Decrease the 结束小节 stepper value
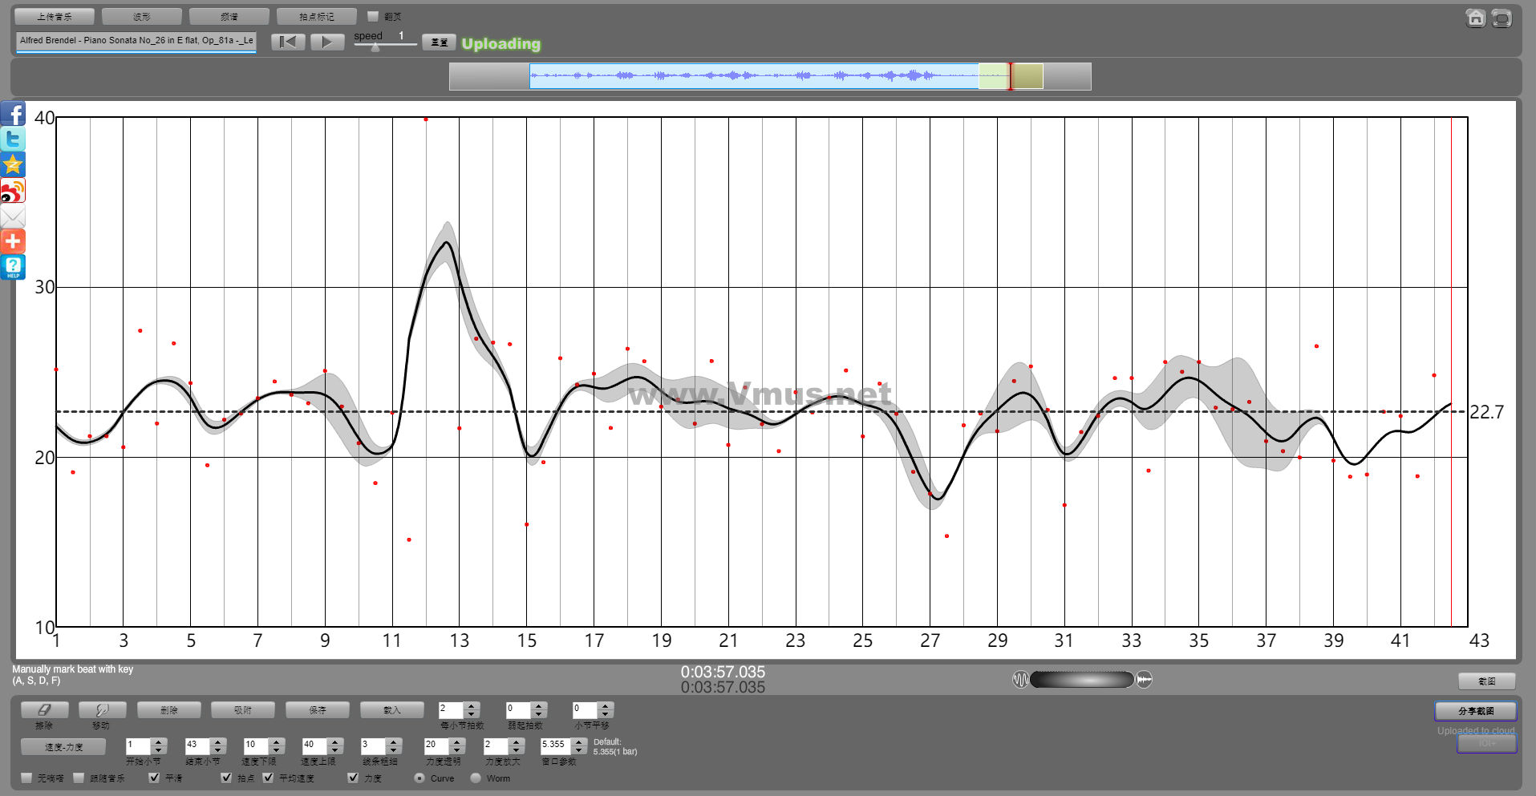 point(217,750)
